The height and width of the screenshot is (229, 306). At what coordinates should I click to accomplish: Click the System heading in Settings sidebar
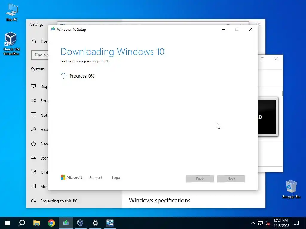click(38, 69)
